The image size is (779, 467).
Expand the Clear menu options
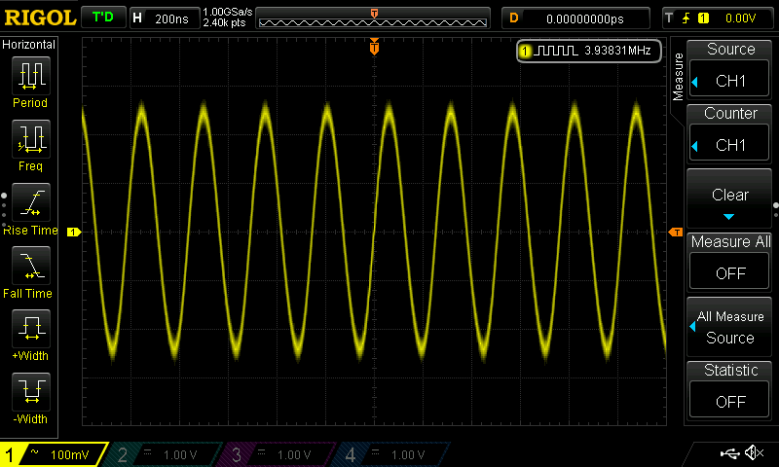coord(730,200)
